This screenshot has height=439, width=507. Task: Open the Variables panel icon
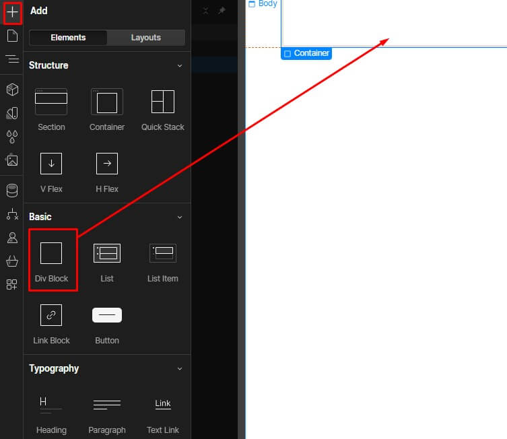[x=12, y=113]
